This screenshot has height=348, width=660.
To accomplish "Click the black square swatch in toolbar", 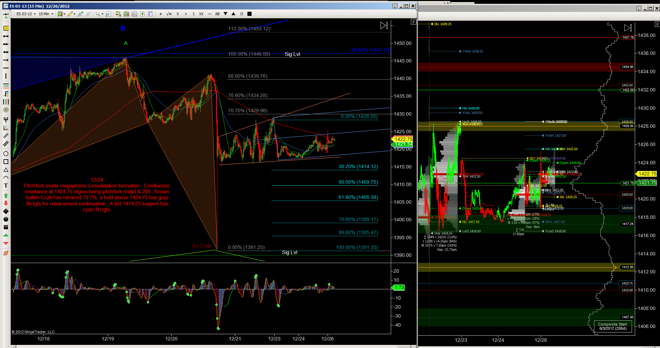I will point(249,14).
